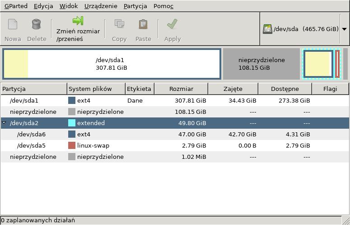Select the 108.15 GiB unallocated block in map

(261, 64)
